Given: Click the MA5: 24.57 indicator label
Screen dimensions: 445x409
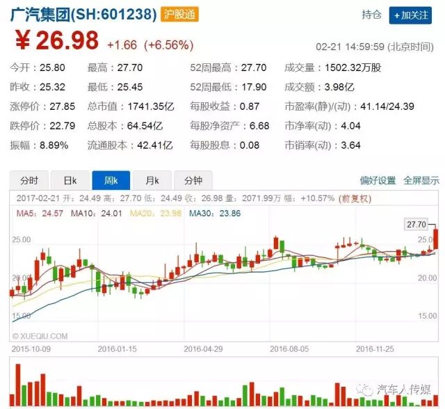Looking at the screenshot, I should pos(40,214).
